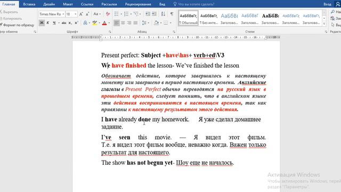Open the Вид ribbon tab

point(162,4)
